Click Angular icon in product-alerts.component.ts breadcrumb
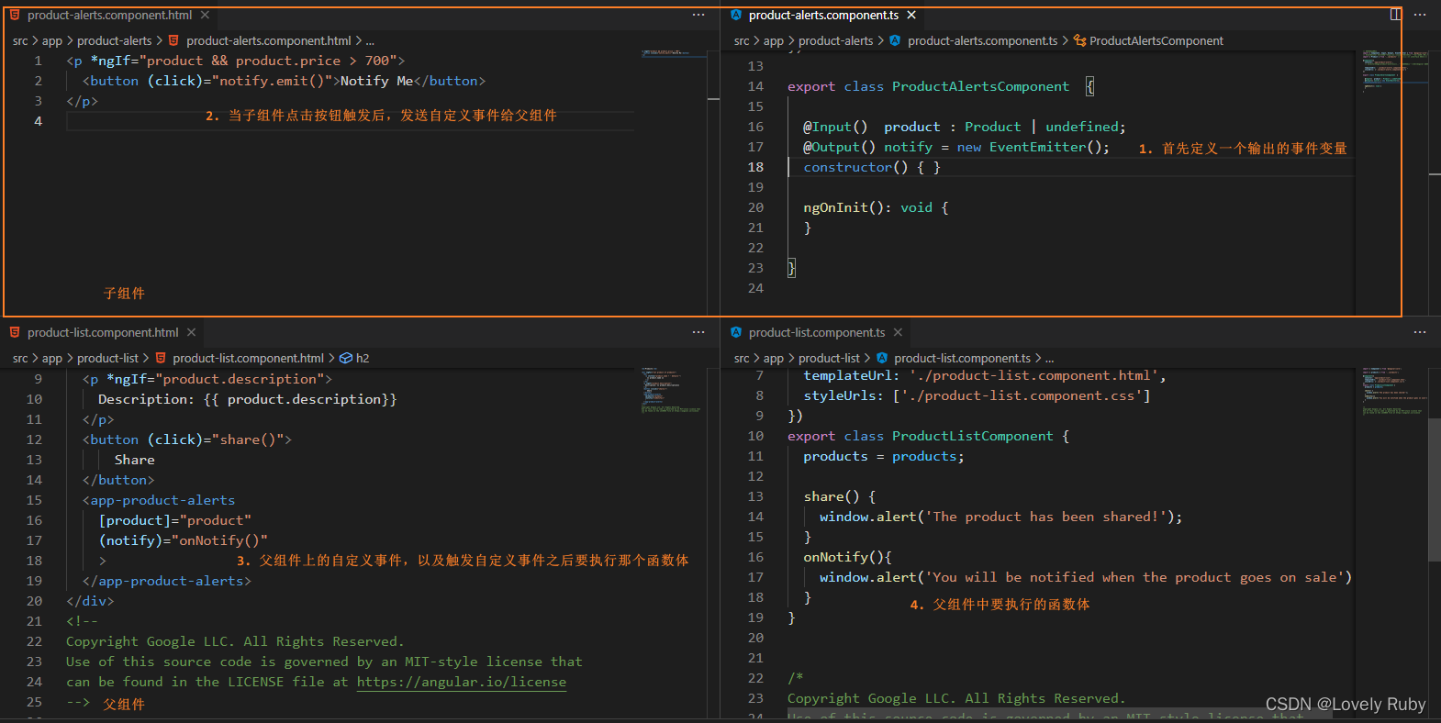Screen dimensions: 1441x723 point(895,40)
